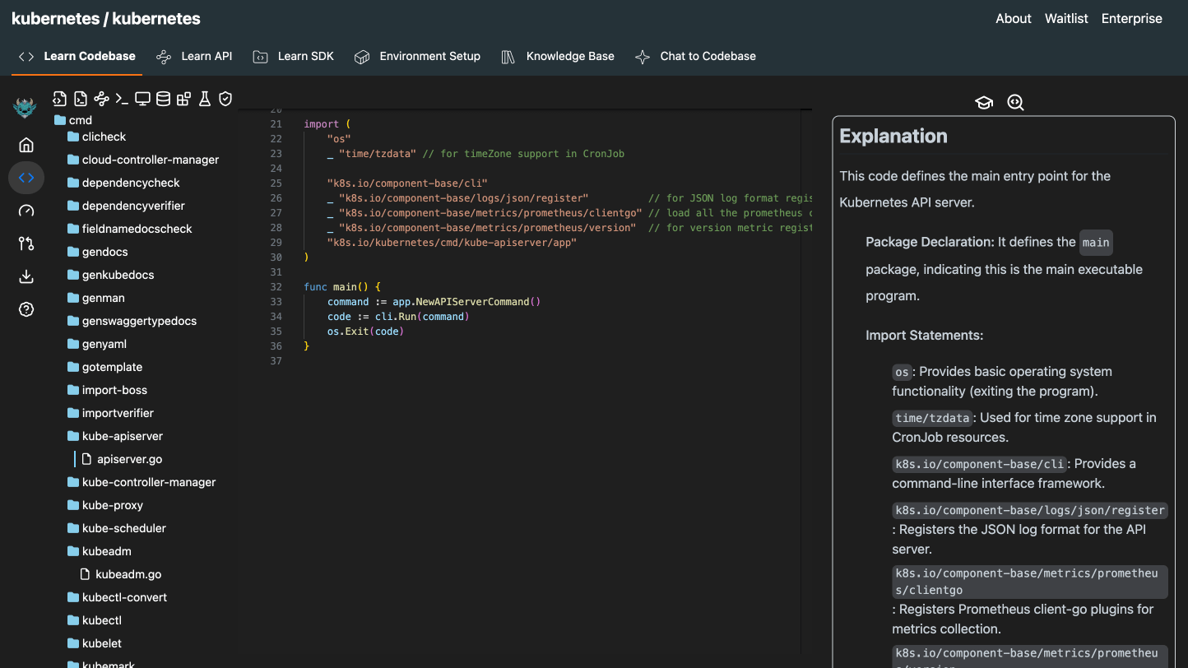Open the genyaml folder
This screenshot has width=1188, height=668.
96,344
